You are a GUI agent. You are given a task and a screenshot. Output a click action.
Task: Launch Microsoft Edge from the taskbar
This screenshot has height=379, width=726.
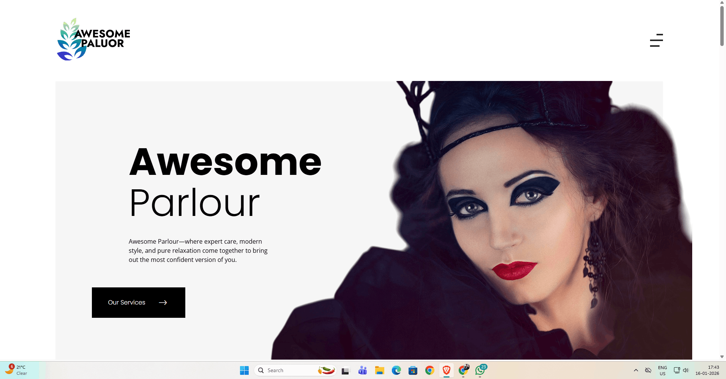pyautogui.click(x=396, y=370)
